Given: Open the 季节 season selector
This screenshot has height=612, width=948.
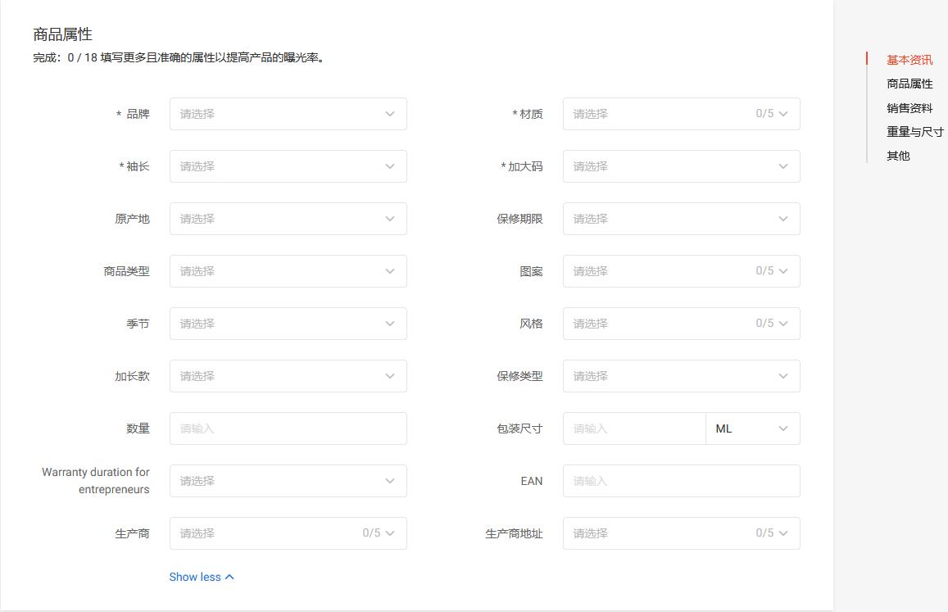Looking at the screenshot, I should tap(288, 324).
